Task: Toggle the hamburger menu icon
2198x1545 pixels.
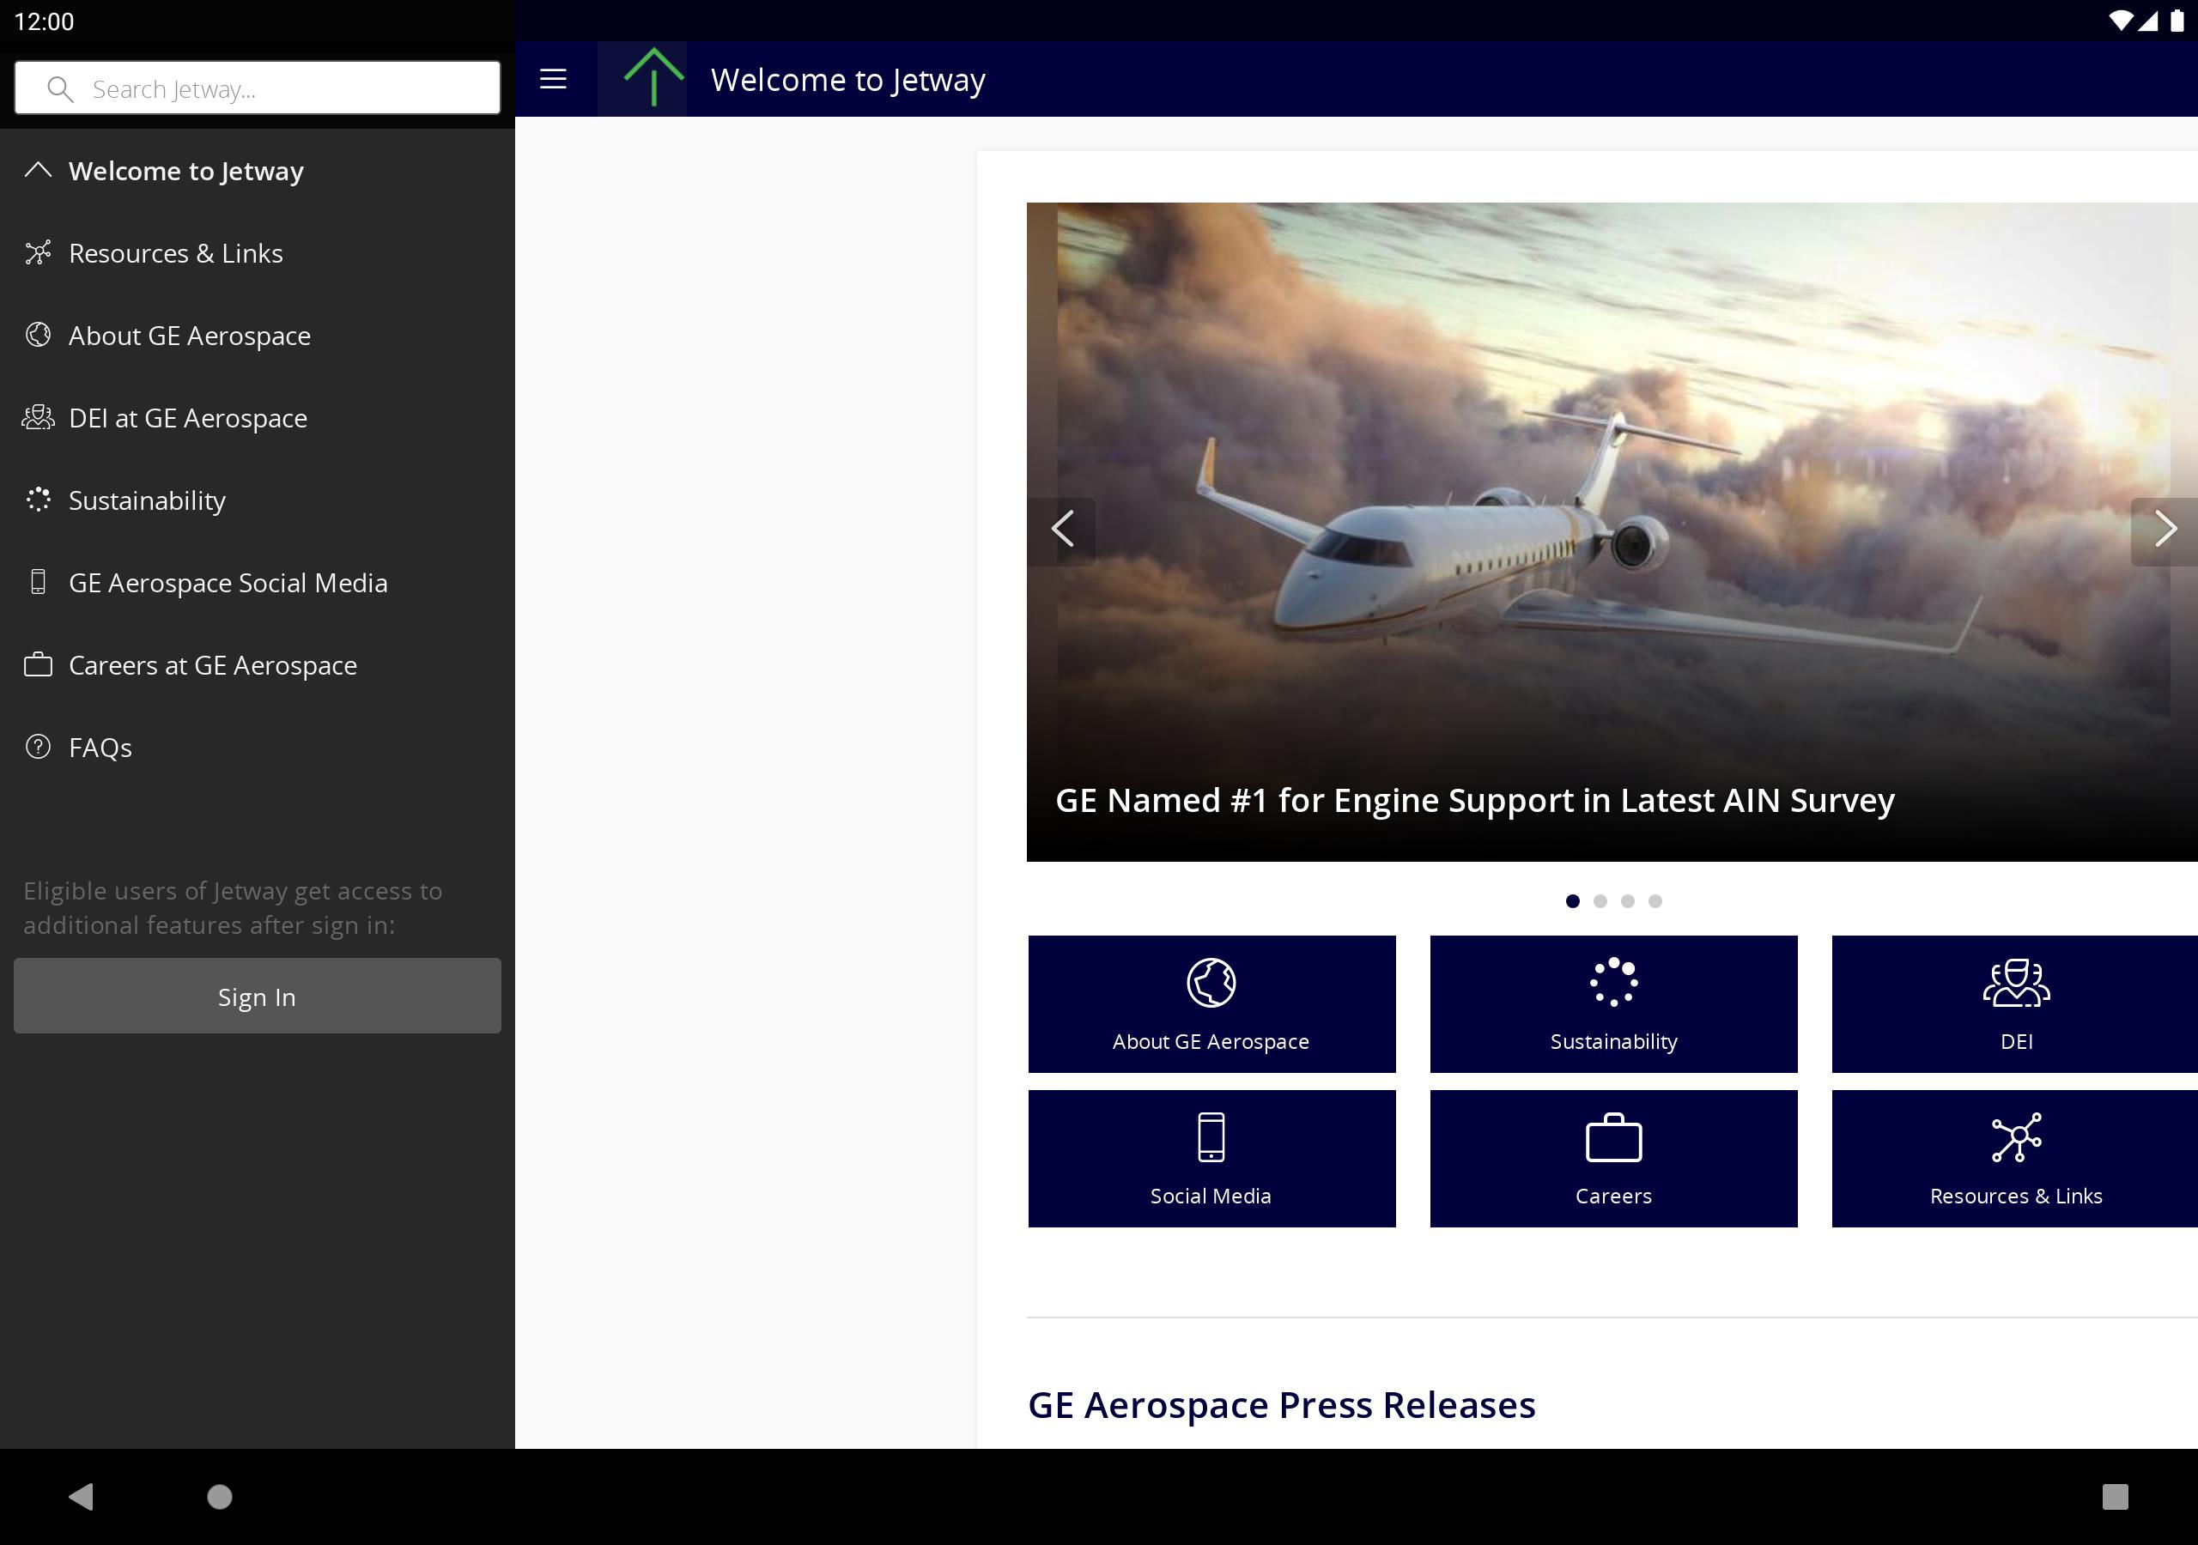Action: click(x=553, y=78)
